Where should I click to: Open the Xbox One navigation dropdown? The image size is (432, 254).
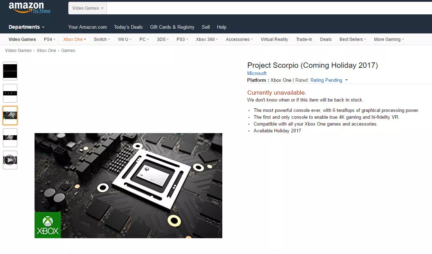(74, 39)
